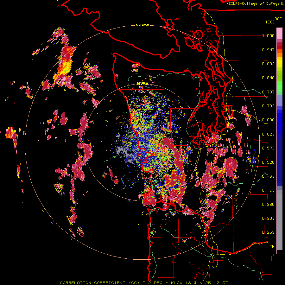The width and height of the screenshot is (285, 285).
Task: Click the pink top segment of color bar
Action: click(x=280, y=34)
